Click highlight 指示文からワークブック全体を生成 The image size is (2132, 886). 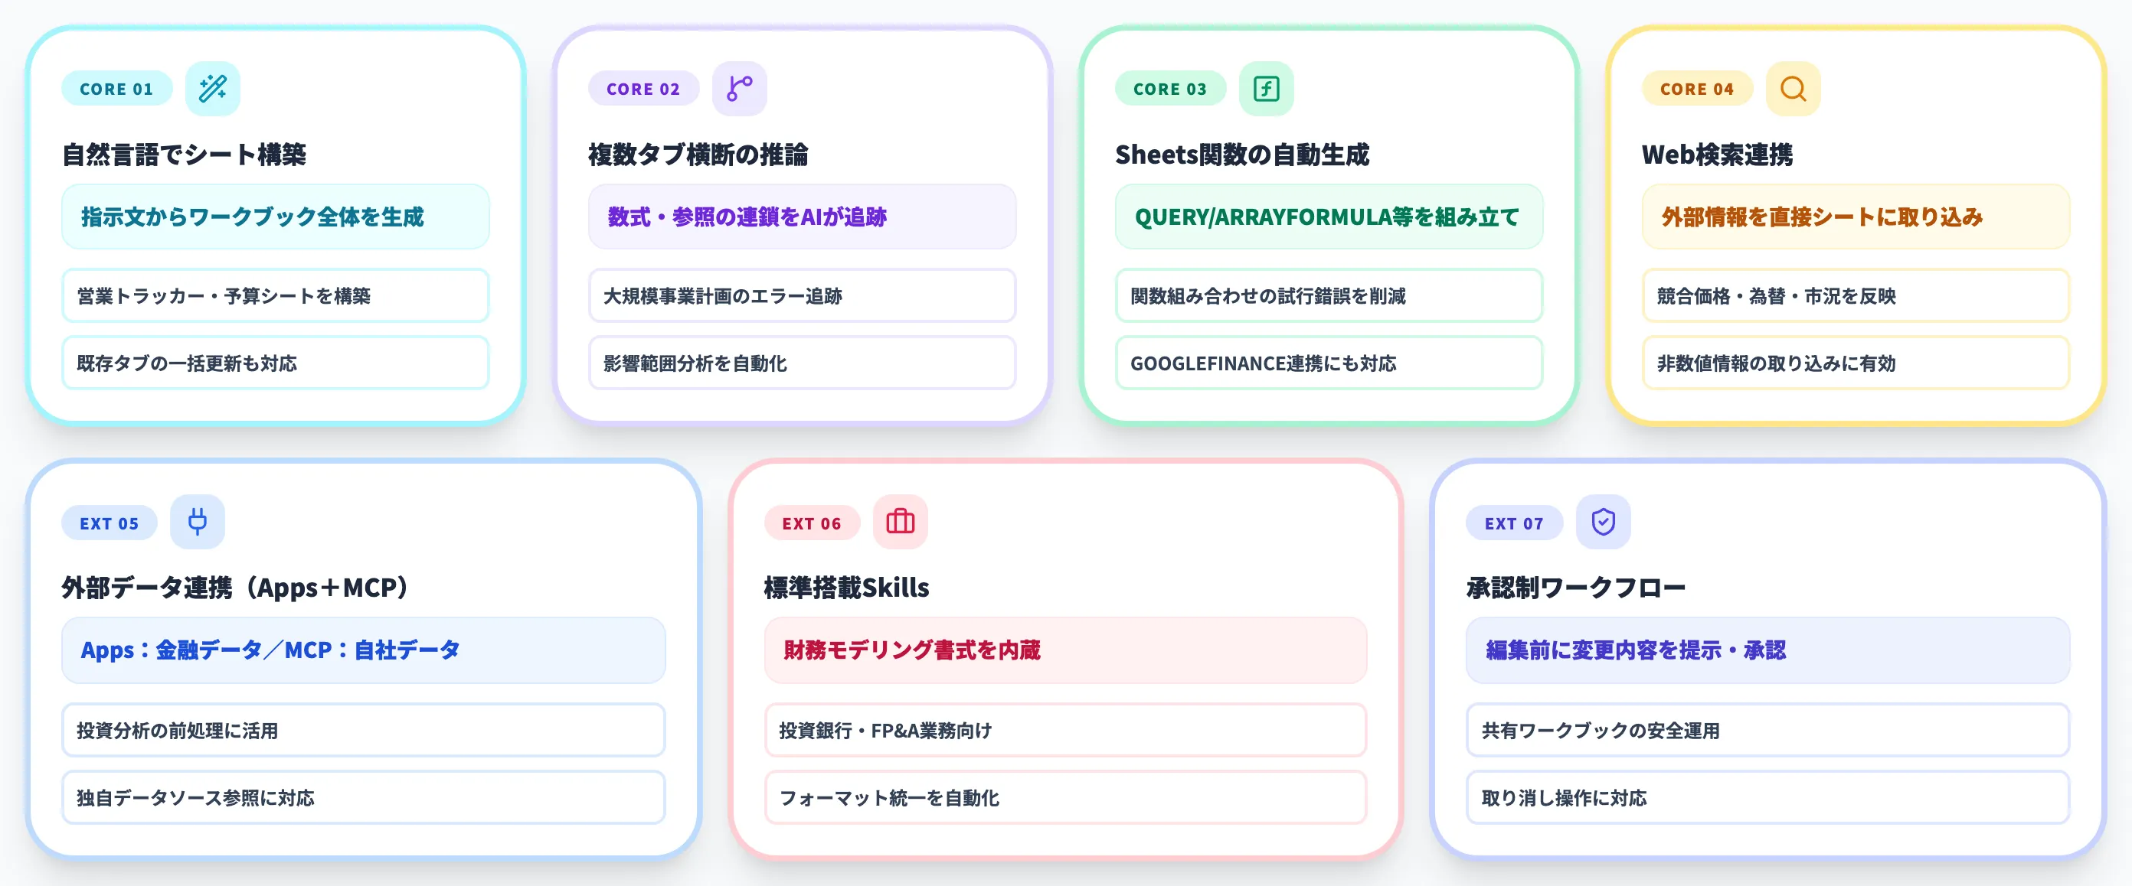pyautogui.click(x=276, y=217)
